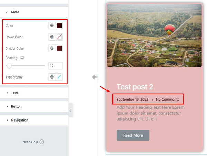Click the Spacing value input showing 10
The height and width of the screenshot is (156, 207).
[x=56, y=66]
